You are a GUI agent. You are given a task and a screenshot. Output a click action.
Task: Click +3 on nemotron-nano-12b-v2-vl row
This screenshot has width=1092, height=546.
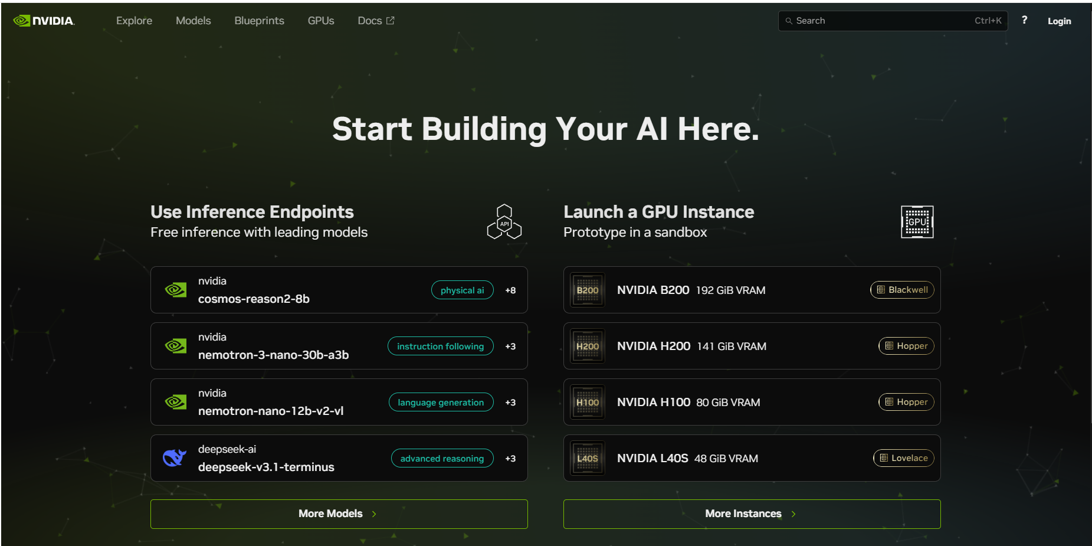point(510,403)
